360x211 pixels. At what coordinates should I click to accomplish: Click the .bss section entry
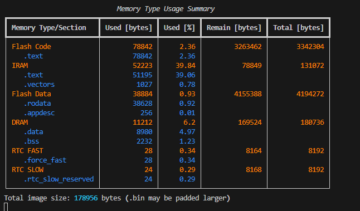31,141
